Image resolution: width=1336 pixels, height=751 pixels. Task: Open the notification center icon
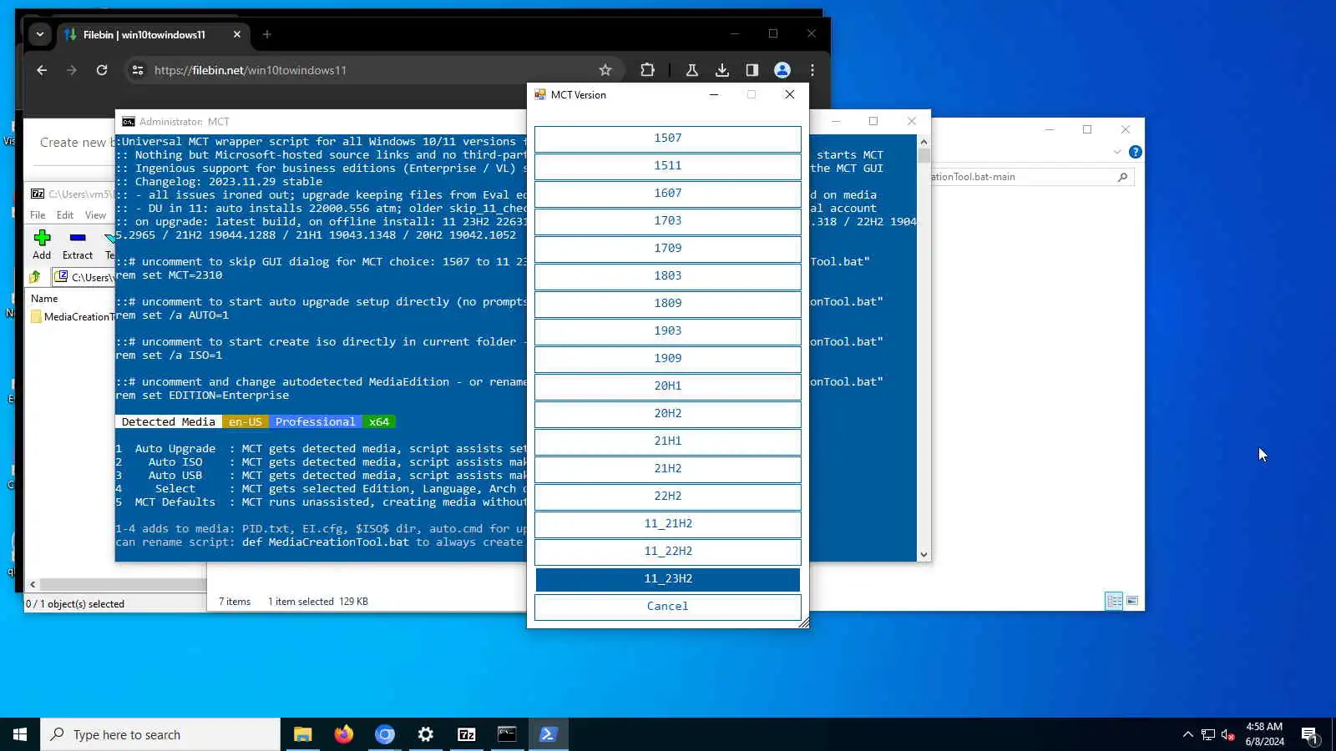[1309, 734]
